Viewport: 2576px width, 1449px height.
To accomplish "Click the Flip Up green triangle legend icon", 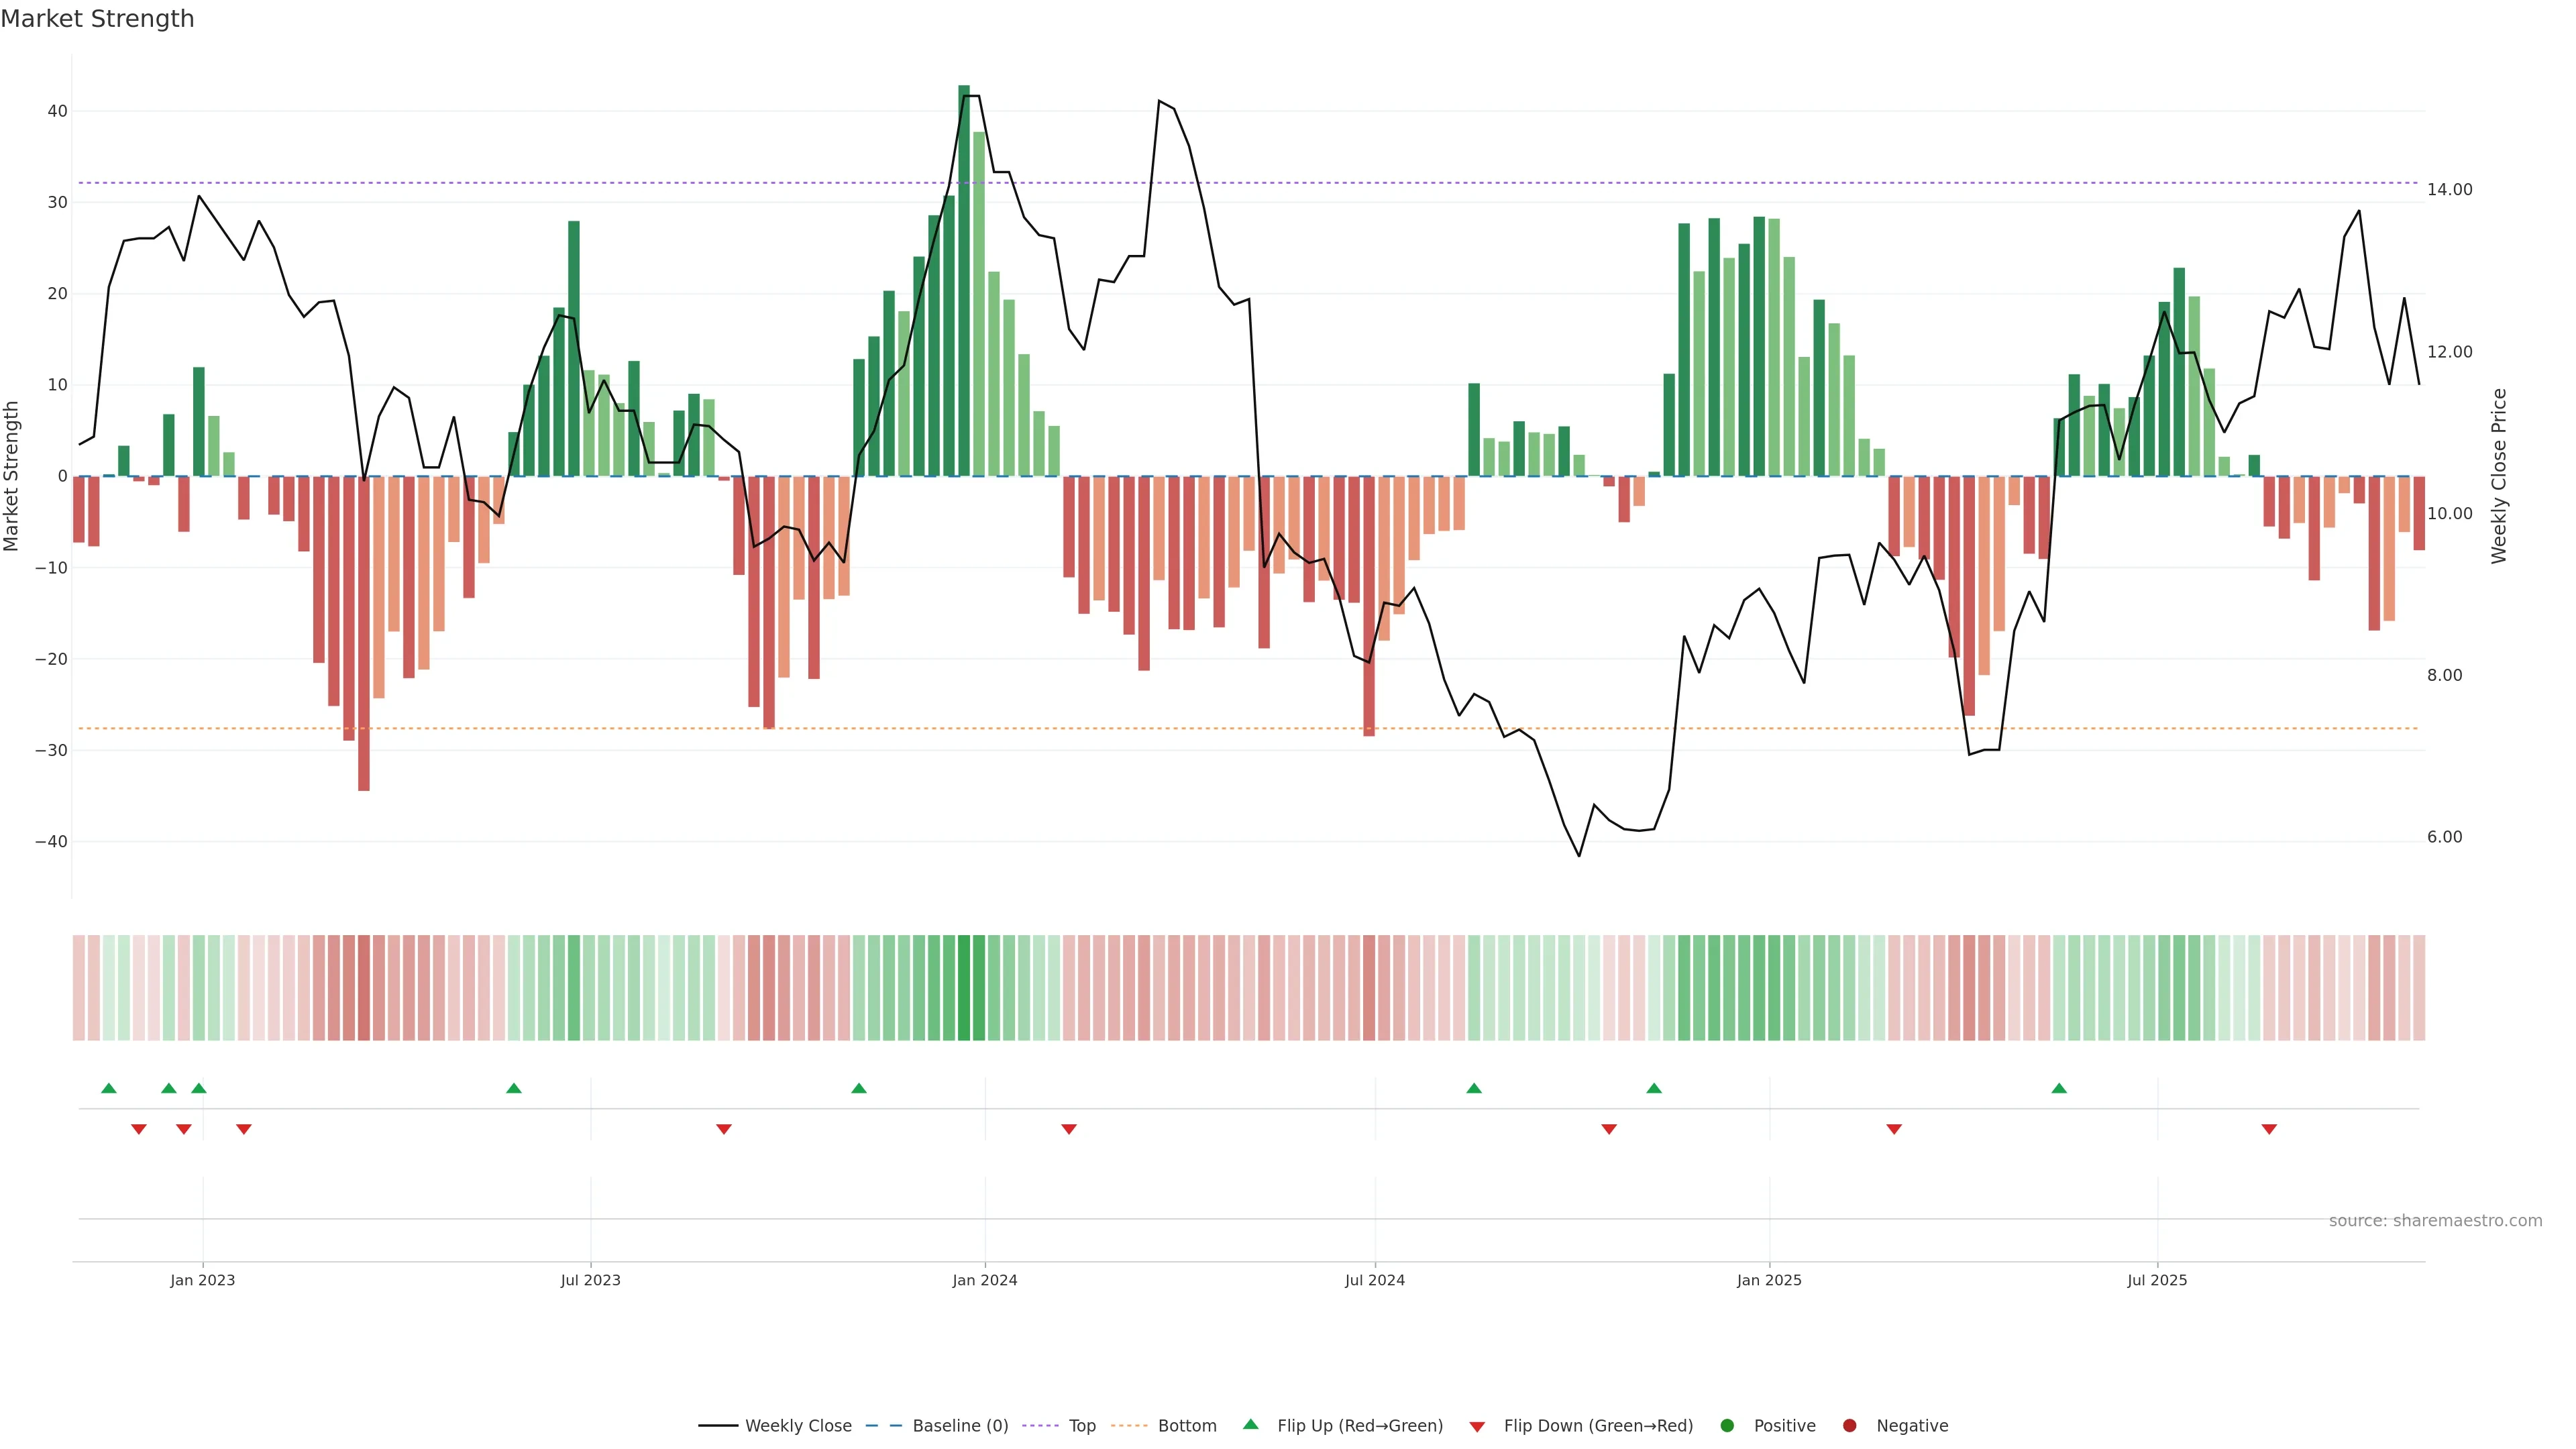I will [1250, 1424].
